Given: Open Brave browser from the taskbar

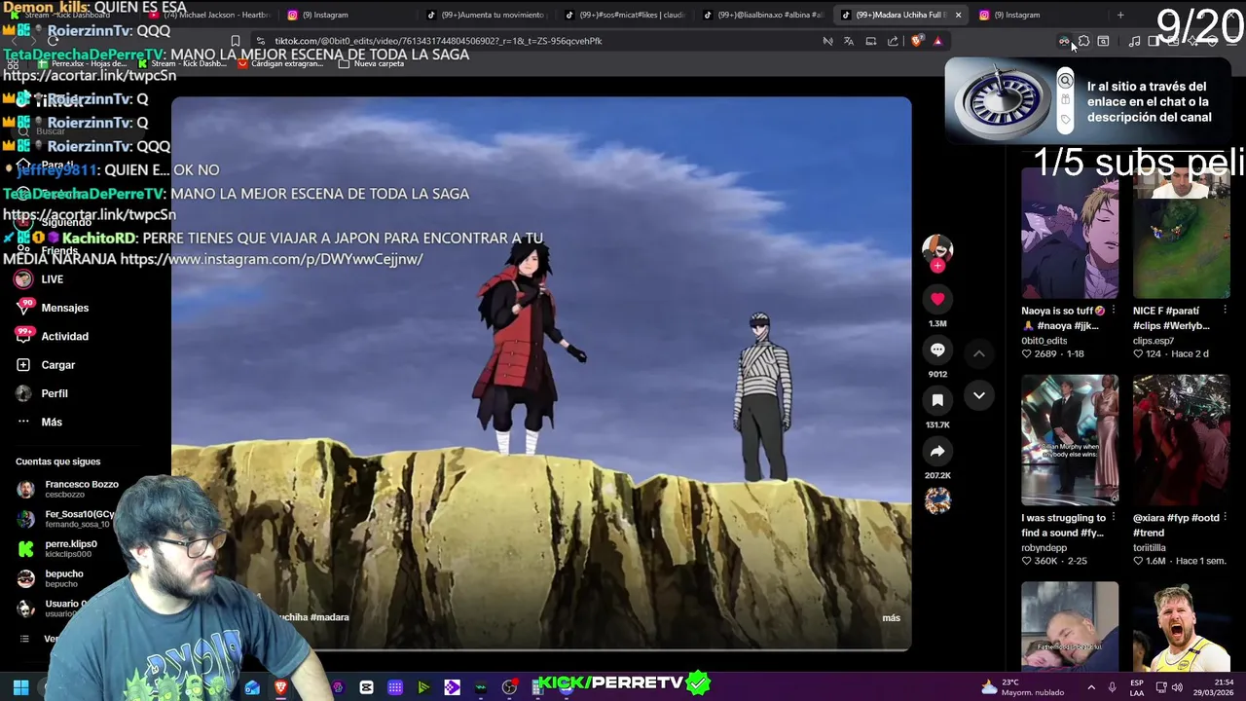Looking at the screenshot, I should point(281,687).
